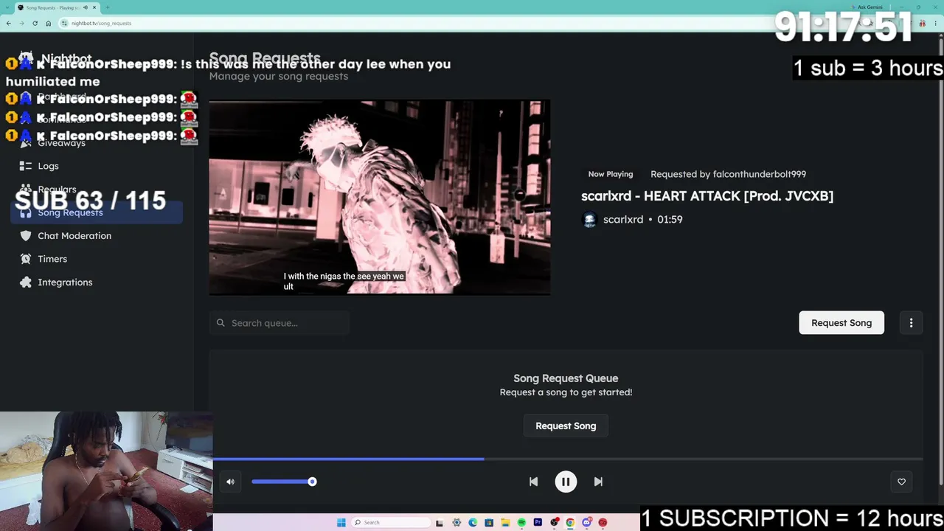Click the browser back arrow
The height and width of the screenshot is (531, 944).
(8, 23)
